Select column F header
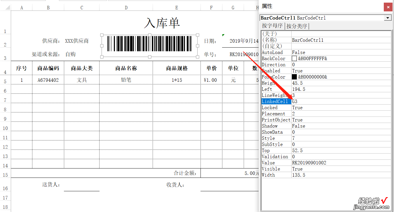 211,8
